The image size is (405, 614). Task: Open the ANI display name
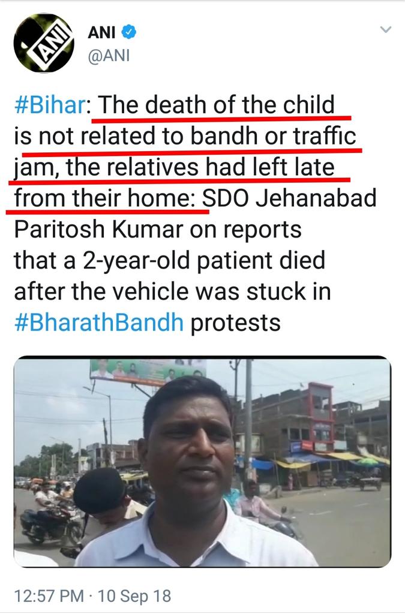(101, 32)
